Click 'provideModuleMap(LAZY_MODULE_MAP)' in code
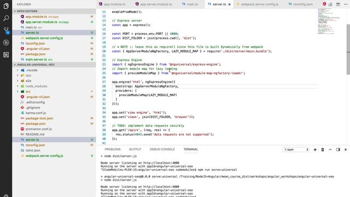350x197 pixels. [148, 95]
